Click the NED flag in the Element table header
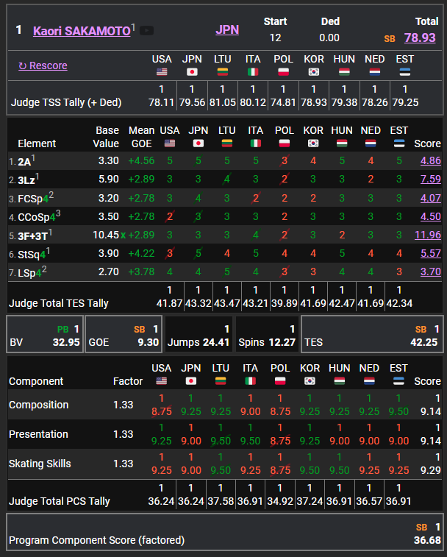The image size is (447, 557). (371, 143)
